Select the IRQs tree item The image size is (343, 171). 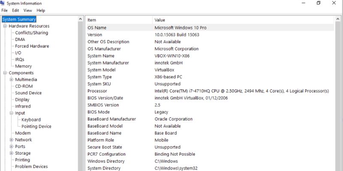20,59
